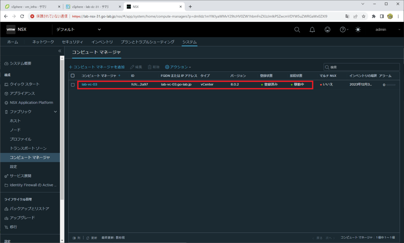The width and height of the screenshot is (404, 243).
Task: Open the browser three-dot menu
Action: (x=398, y=16)
